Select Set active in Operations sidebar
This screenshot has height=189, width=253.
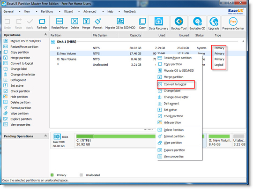coord(14,86)
